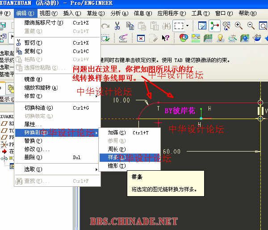Click the teapot render icon

pyautogui.click(x=257, y=38)
